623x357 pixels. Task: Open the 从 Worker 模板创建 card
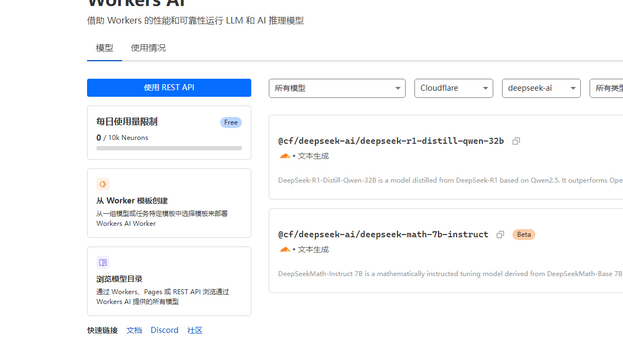169,203
